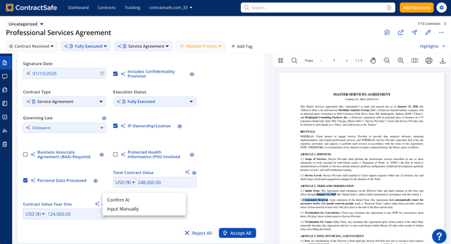Toggle eye icon for IP Ownership/License
The image size is (451, 244).
(x=180, y=126)
